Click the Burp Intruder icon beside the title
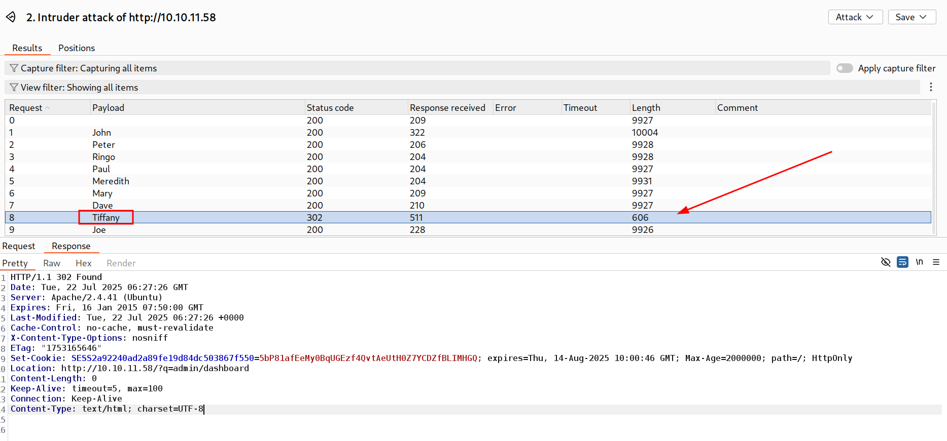The image size is (947, 441). click(11, 17)
